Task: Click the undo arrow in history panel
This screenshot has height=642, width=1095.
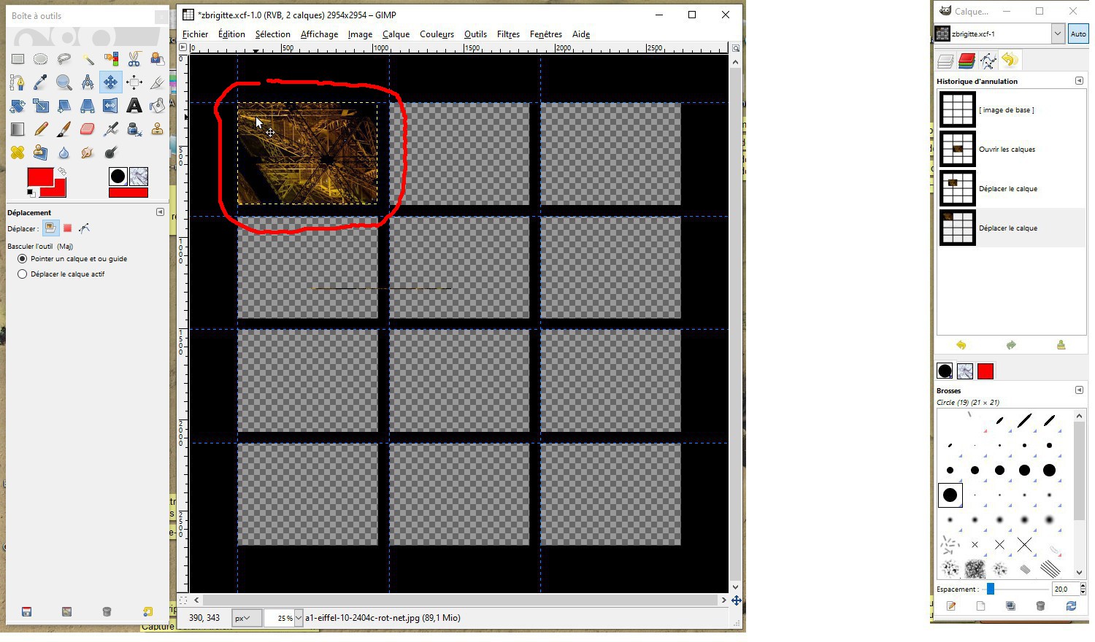Action: point(961,345)
